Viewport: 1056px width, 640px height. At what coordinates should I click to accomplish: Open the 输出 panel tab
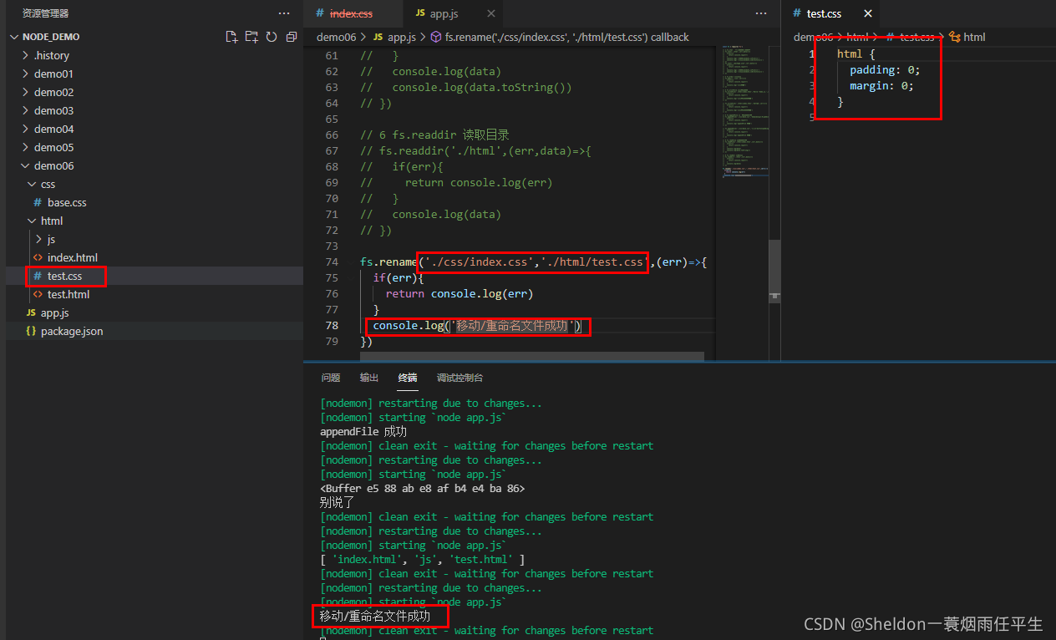point(369,378)
